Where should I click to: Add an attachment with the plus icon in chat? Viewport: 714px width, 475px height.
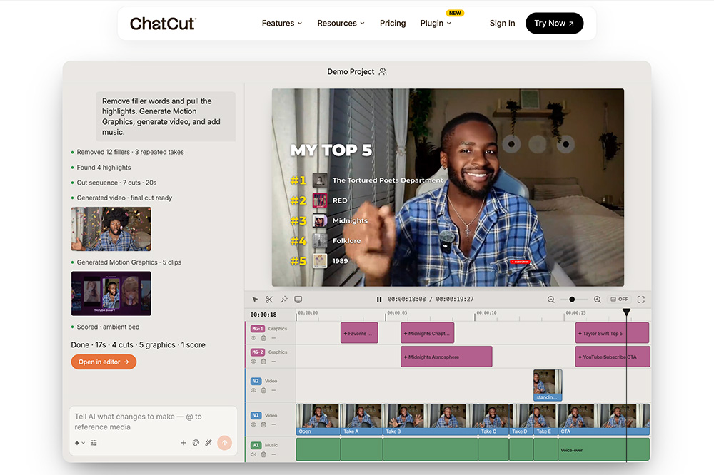tap(183, 443)
